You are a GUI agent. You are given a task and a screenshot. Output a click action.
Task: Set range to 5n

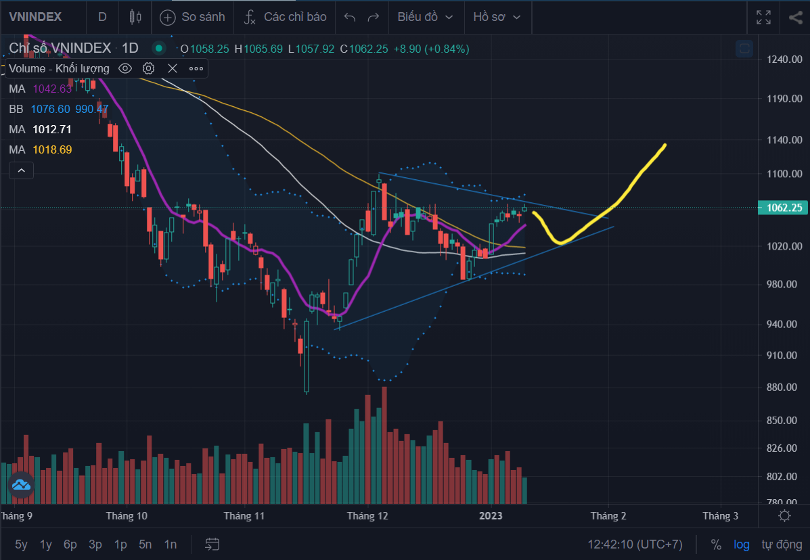(x=145, y=544)
